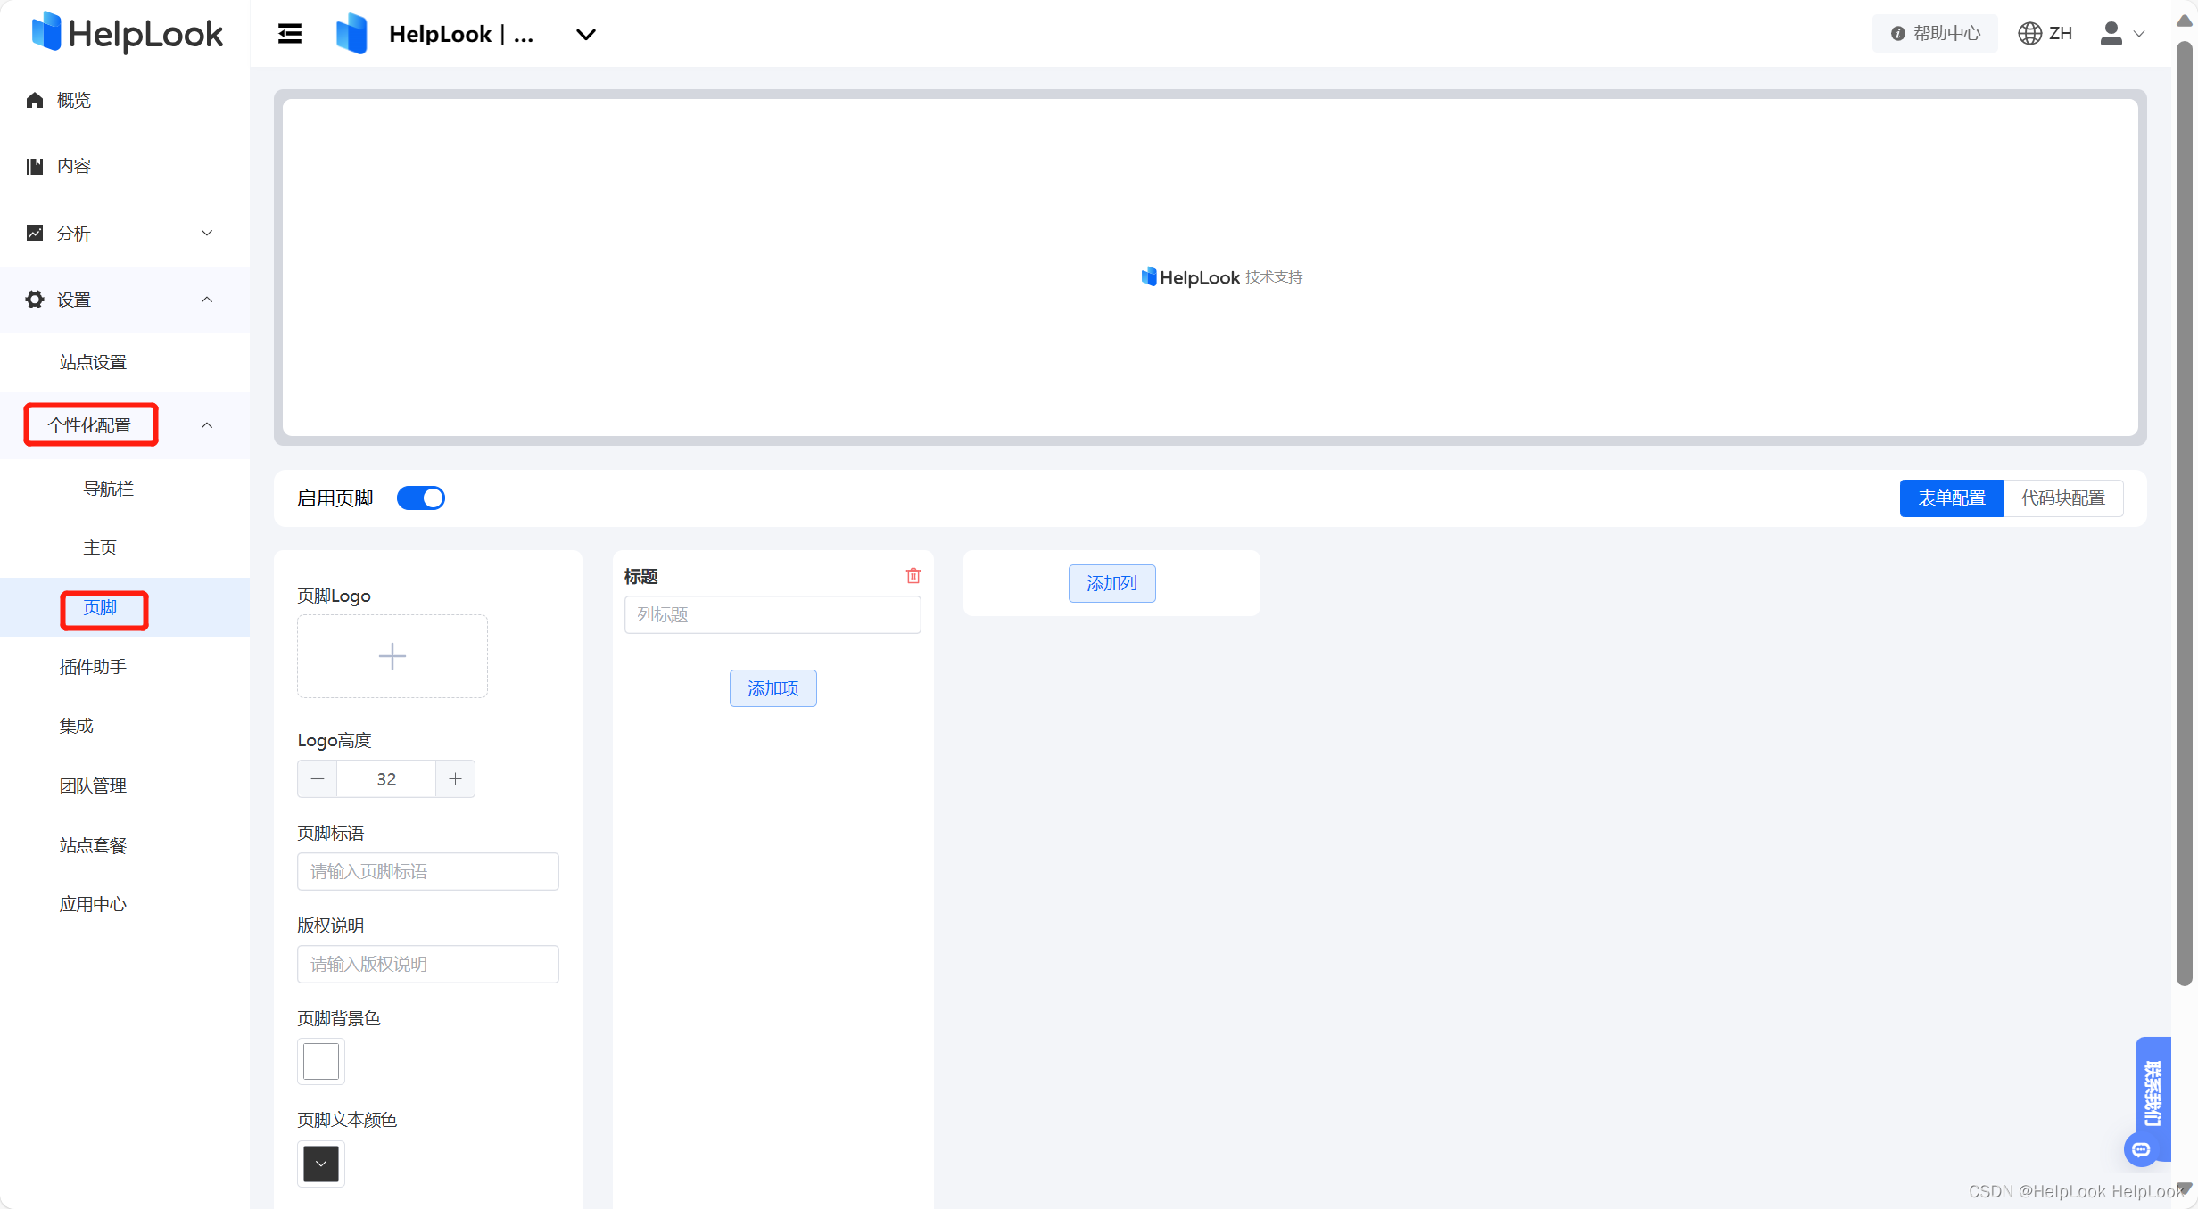Open the site switcher dropdown next to HelpLook
This screenshot has width=2198, height=1209.
click(585, 35)
